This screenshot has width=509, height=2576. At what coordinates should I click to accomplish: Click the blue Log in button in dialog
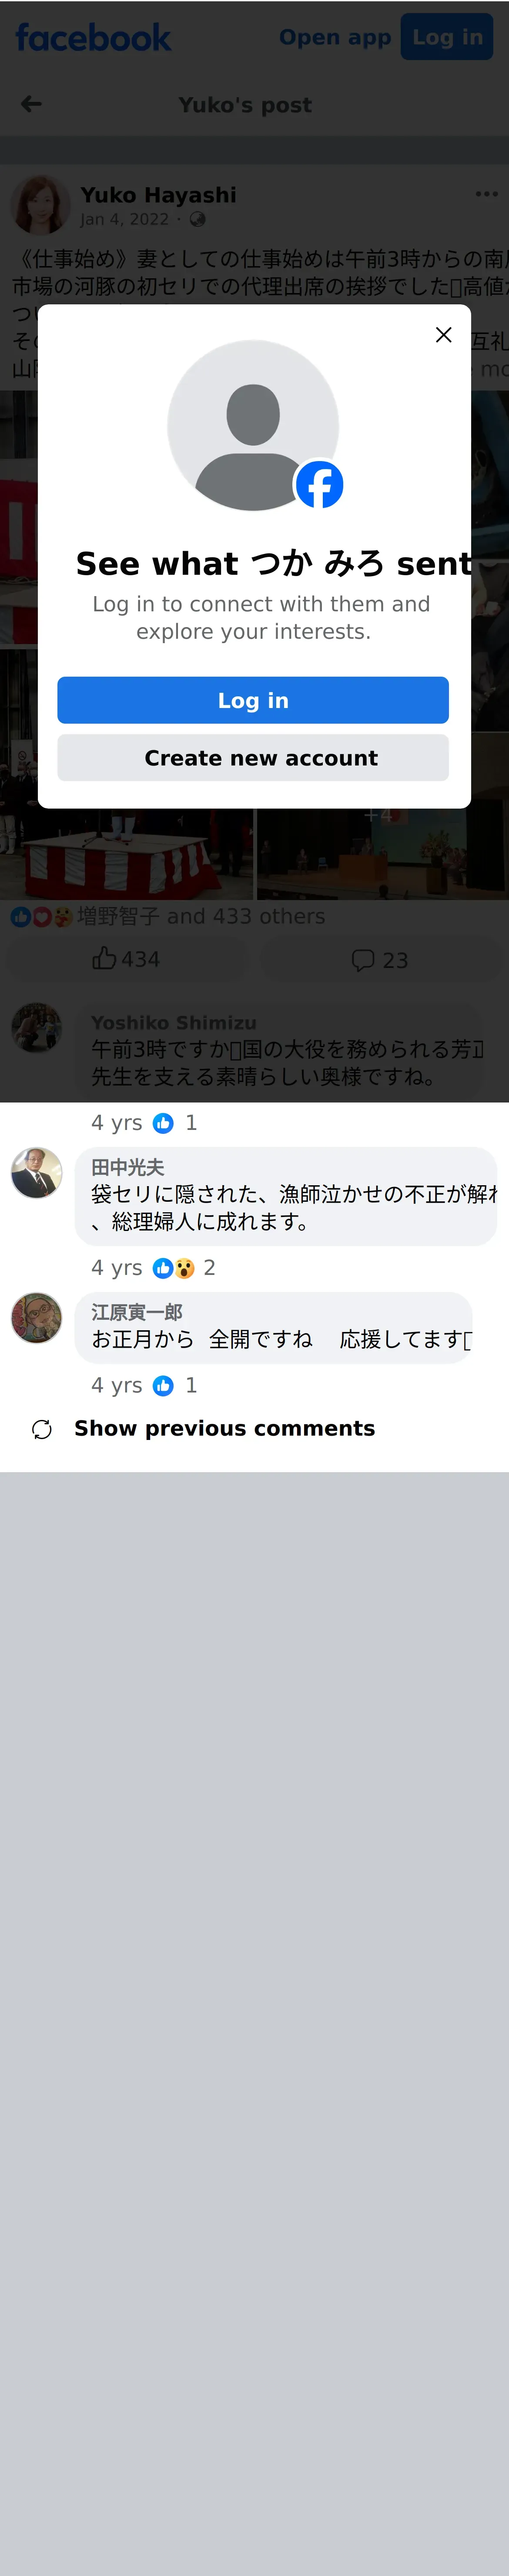253,700
